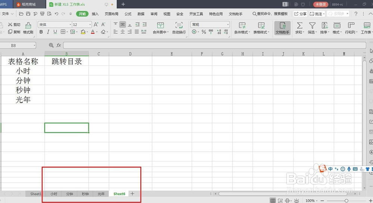Expand the borders dropdown arrow
Image resolution: width=373 pixels, height=203 pixels.
pos(67,32)
